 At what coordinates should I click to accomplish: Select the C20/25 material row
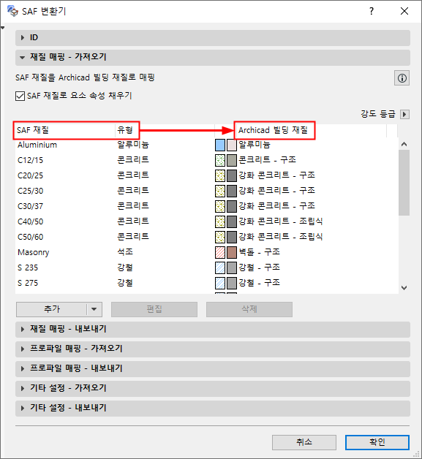click(207, 175)
